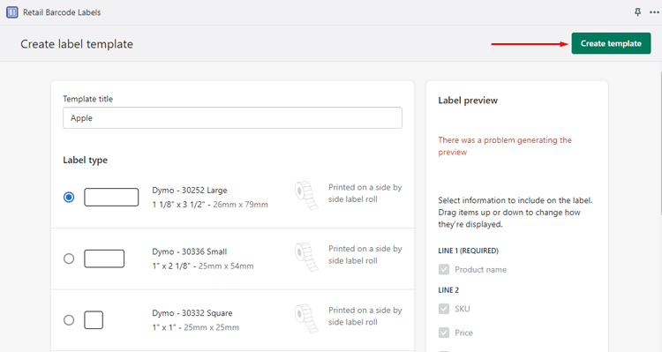Toggle the SKU checkbox
The height and width of the screenshot is (352, 662).
444,309
